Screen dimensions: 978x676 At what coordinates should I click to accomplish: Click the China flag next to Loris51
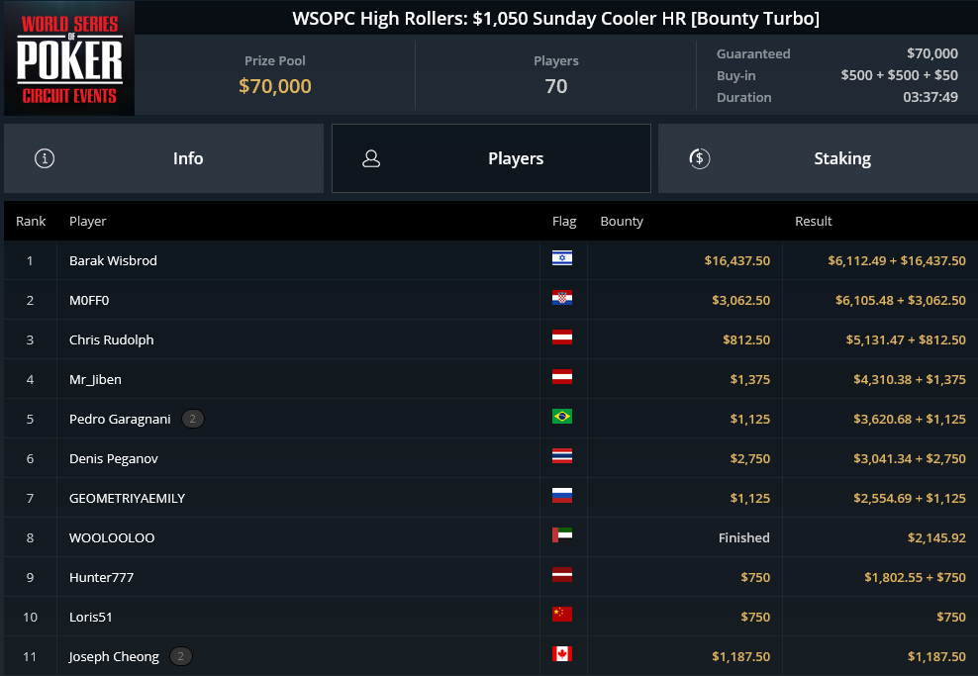pos(562,615)
